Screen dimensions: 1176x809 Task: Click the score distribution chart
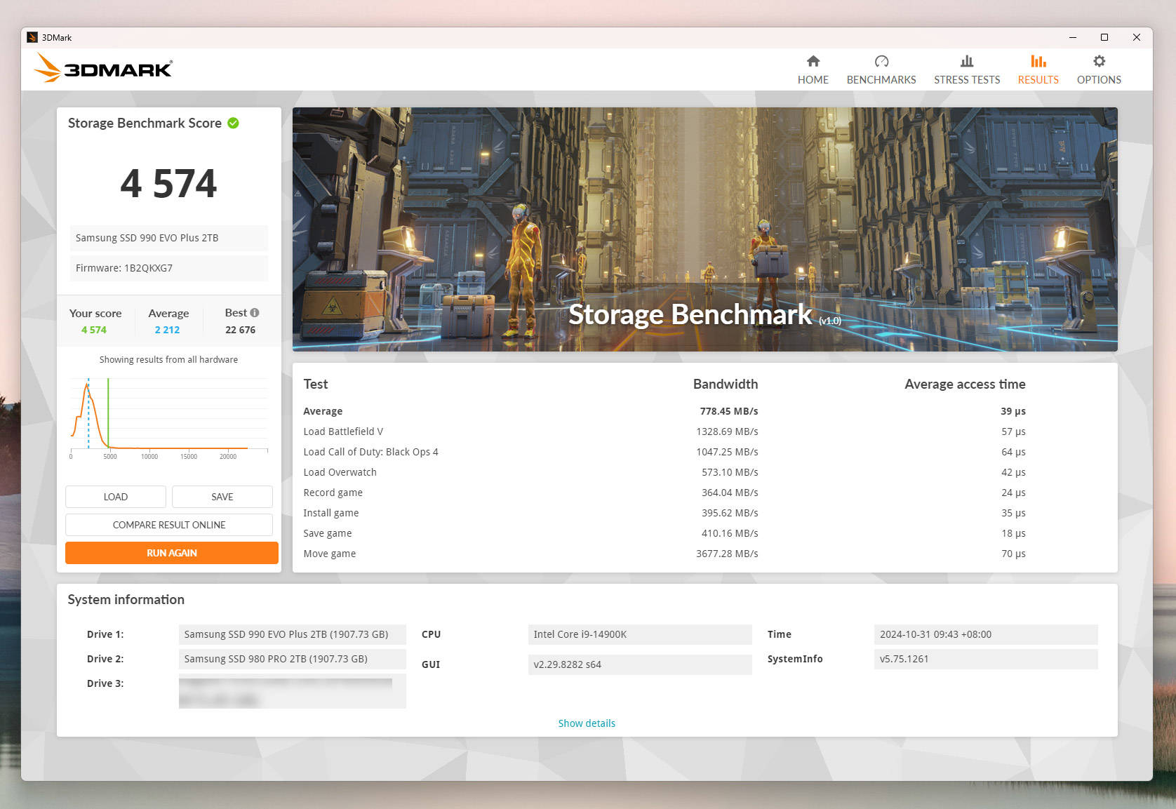point(168,417)
